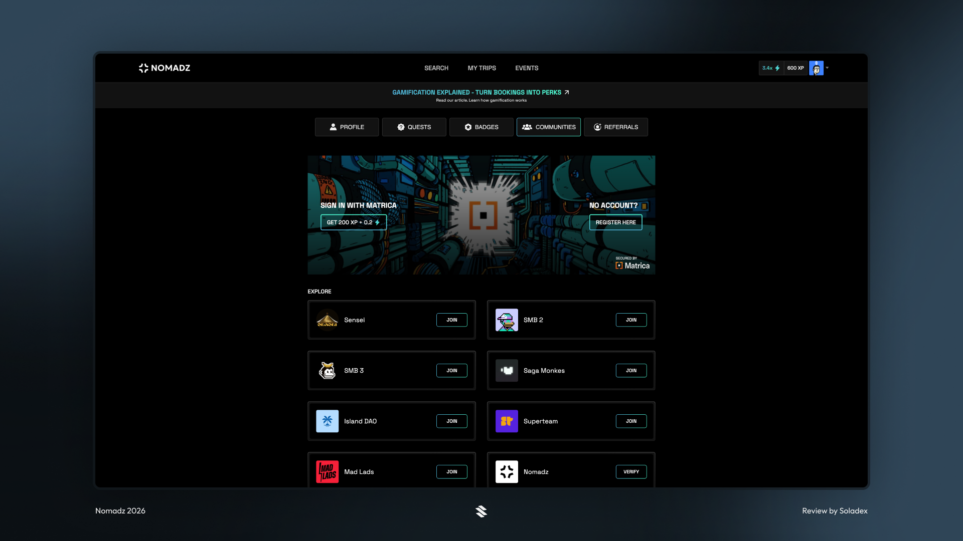Click the Communities people icon
The image size is (963, 541).
(x=527, y=127)
